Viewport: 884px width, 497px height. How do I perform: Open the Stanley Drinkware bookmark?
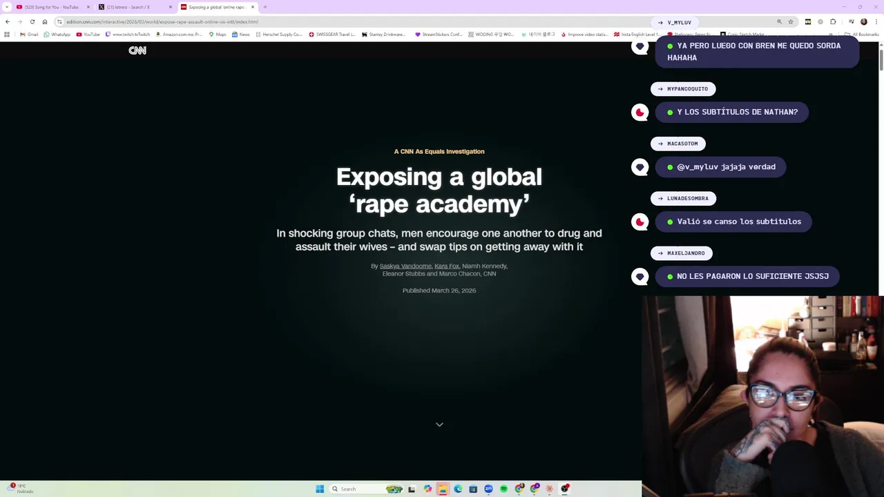coord(384,35)
